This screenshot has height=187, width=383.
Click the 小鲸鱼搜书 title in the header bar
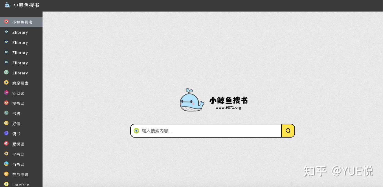[26, 5]
